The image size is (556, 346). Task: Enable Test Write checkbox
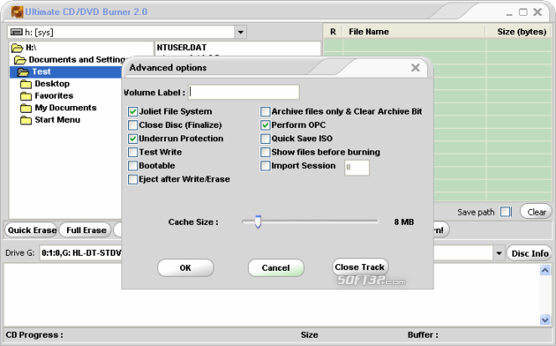point(133,152)
